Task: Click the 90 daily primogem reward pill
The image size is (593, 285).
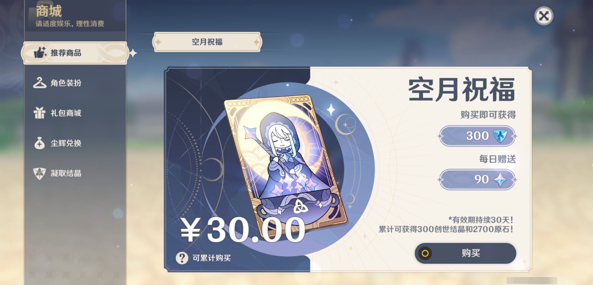Action: coord(477,180)
